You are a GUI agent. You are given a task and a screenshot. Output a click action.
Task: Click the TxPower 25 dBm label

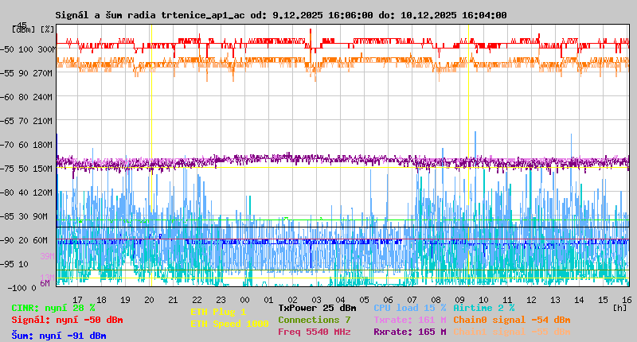[x=317, y=308]
